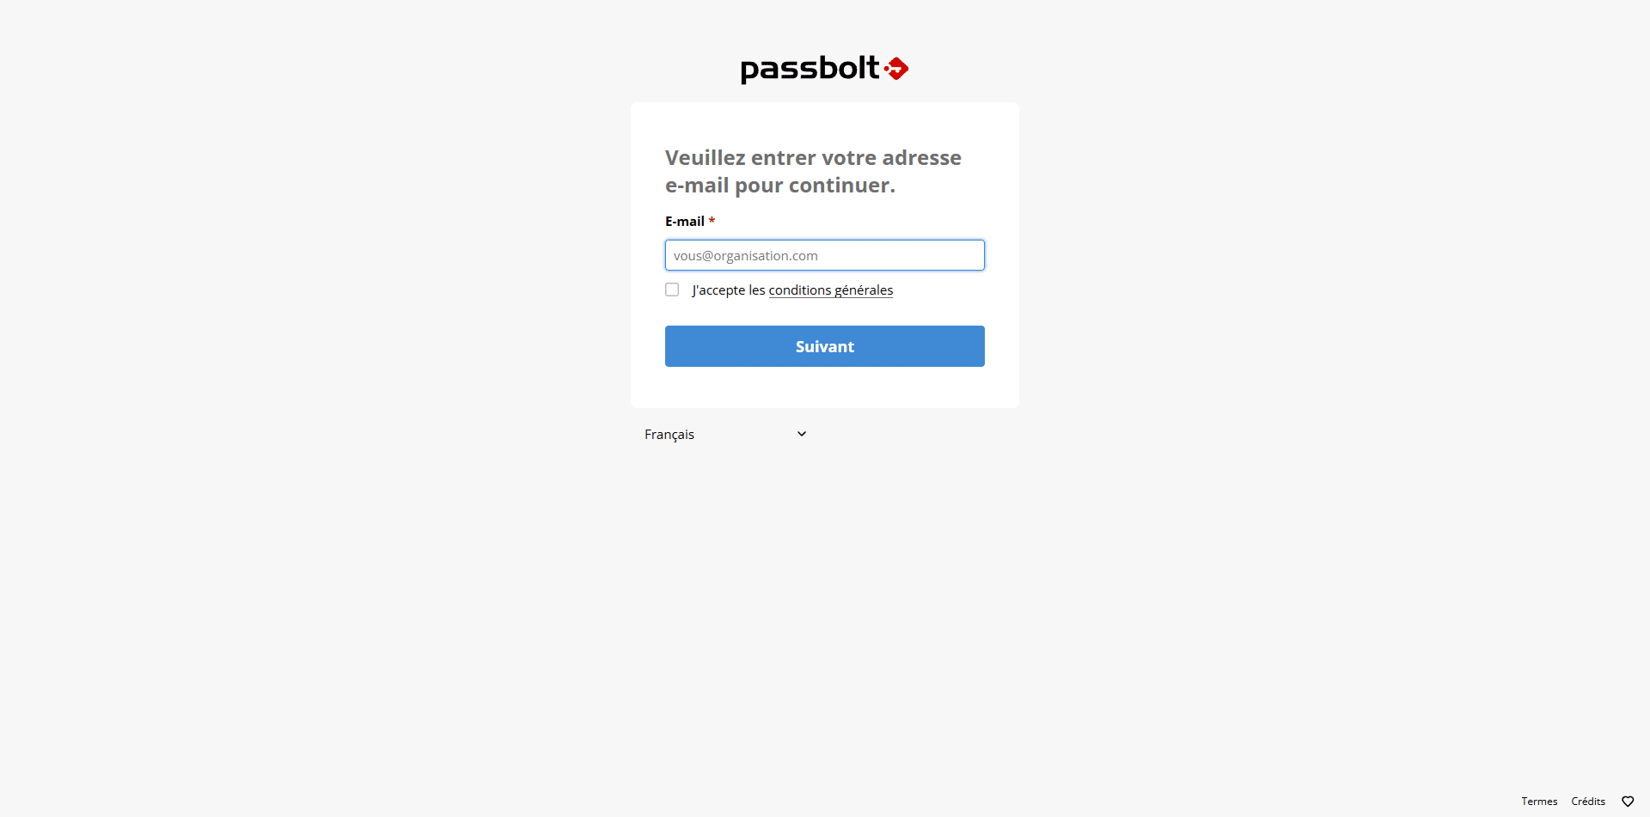This screenshot has width=1650, height=817.
Task: Click the placeholder text in the E-mail box
Action: click(x=746, y=256)
